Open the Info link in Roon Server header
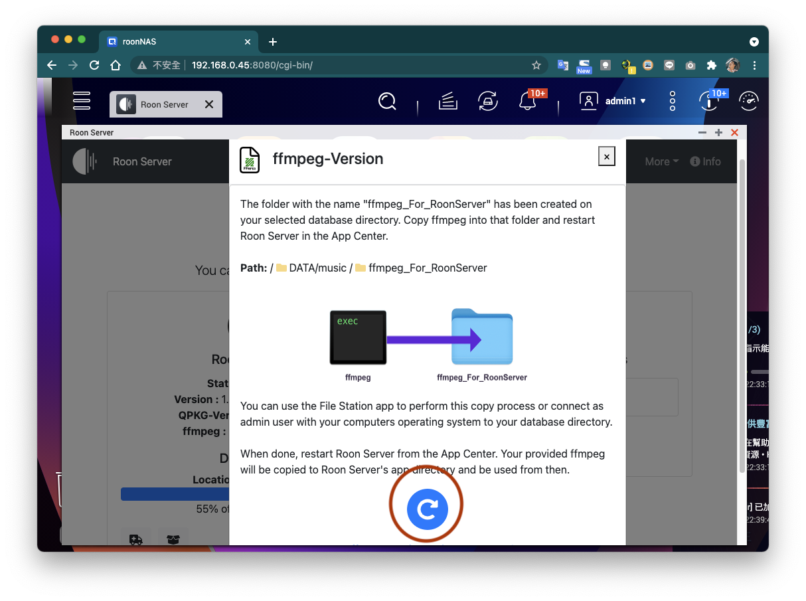Image resolution: width=806 pixels, height=601 pixels. [705, 161]
